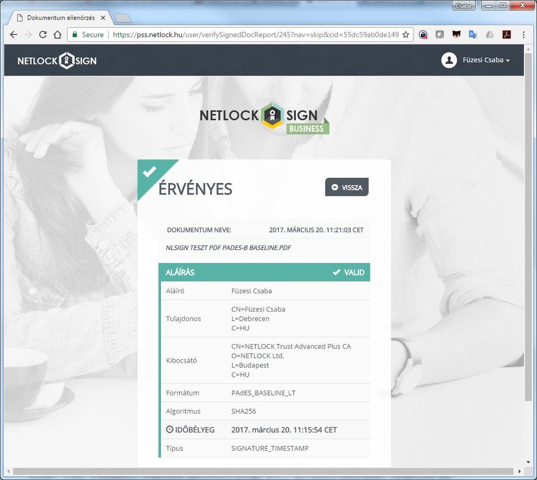Image resolution: width=537 pixels, height=480 pixels.
Task: Click the DOKUMENTUM NEVE label
Action: (x=199, y=230)
